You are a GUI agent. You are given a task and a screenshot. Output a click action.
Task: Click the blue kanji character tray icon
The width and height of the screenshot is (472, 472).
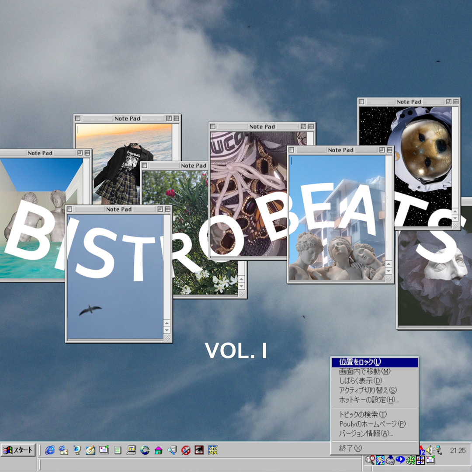(x=380, y=460)
